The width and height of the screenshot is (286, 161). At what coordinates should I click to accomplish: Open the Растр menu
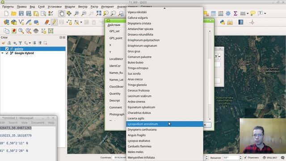click(x=94, y=7)
